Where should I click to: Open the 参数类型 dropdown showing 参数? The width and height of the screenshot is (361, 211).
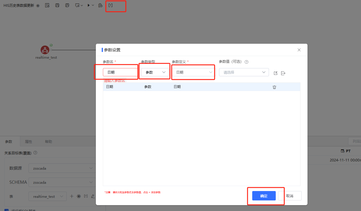click(155, 72)
